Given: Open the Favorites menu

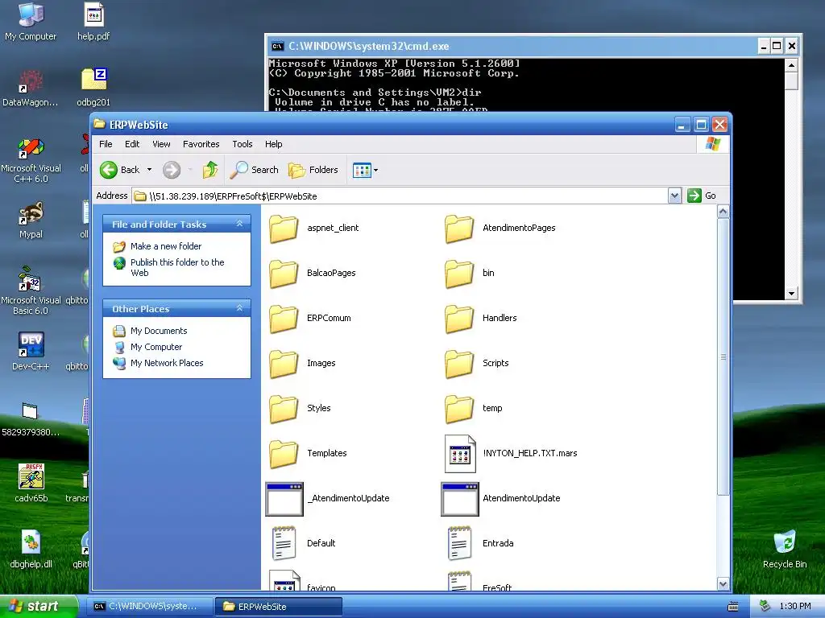Looking at the screenshot, I should [x=201, y=144].
